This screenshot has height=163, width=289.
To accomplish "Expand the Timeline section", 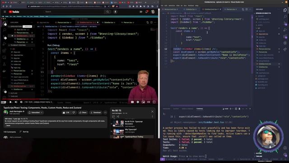I will pos(259,156).
